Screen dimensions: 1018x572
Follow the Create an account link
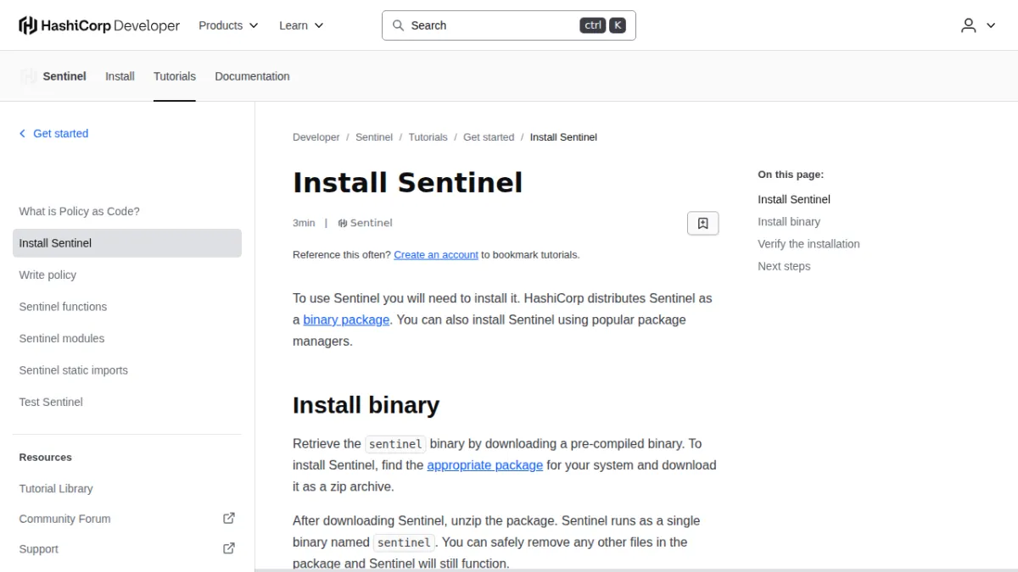point(436,254)
